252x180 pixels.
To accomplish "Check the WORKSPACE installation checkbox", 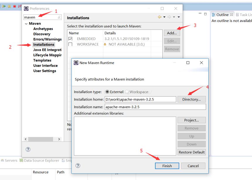I will point(70,44).
